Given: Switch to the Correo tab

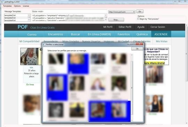Looking at the screenshot, I should click(x=32, y=35).
